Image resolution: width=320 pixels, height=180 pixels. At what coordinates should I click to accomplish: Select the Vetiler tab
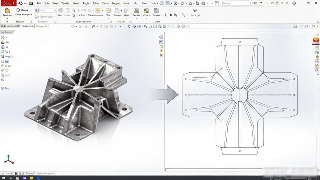tap(10, 26)
